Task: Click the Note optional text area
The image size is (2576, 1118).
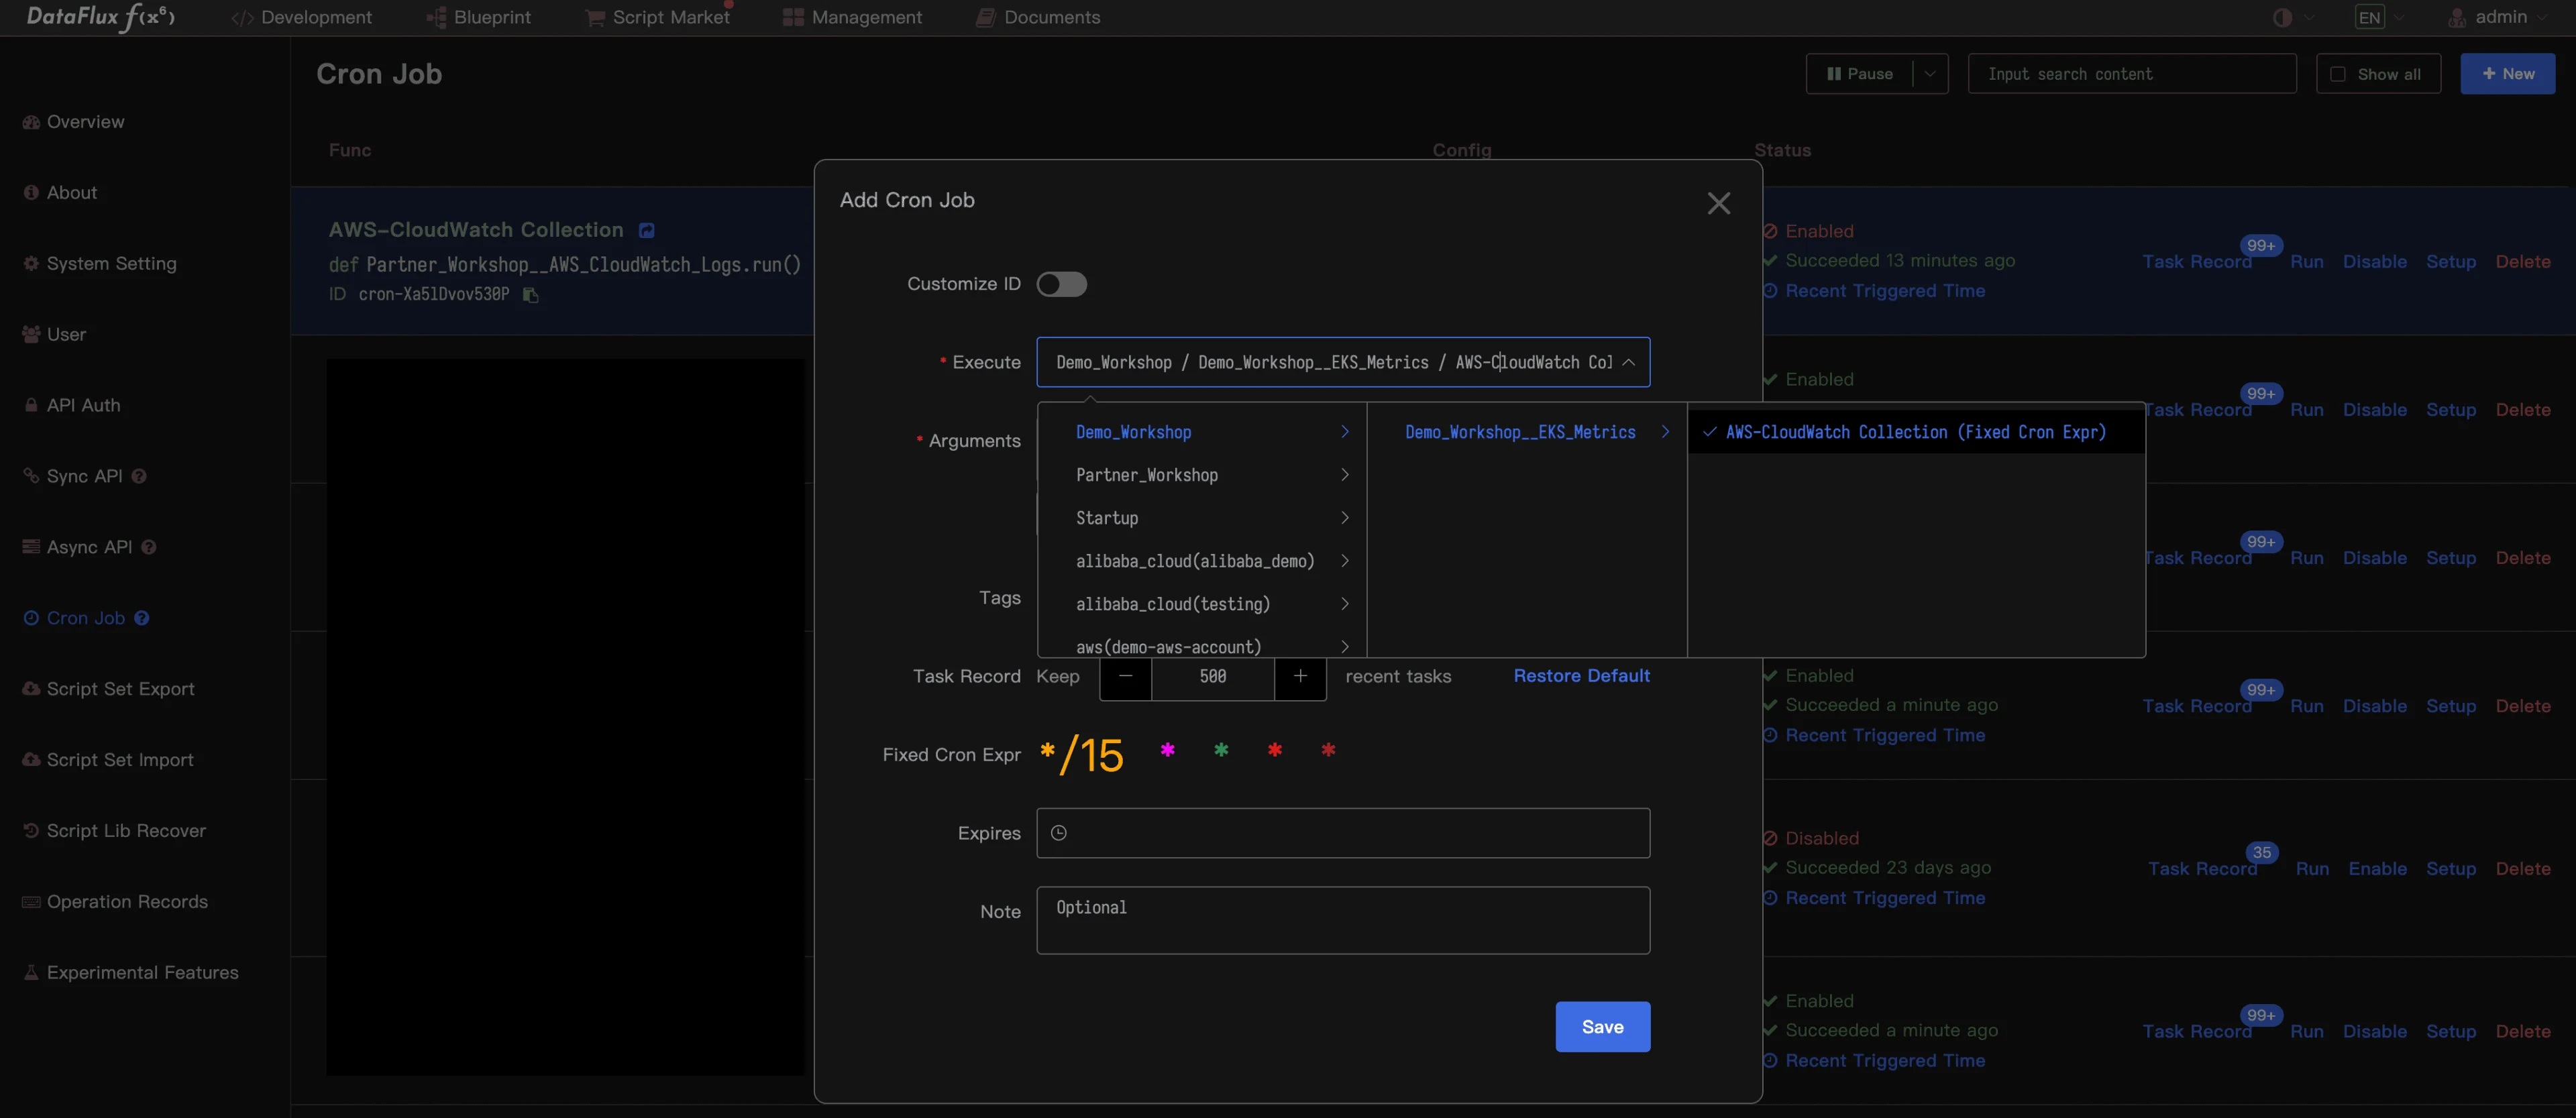Action: click(1342, 920)
